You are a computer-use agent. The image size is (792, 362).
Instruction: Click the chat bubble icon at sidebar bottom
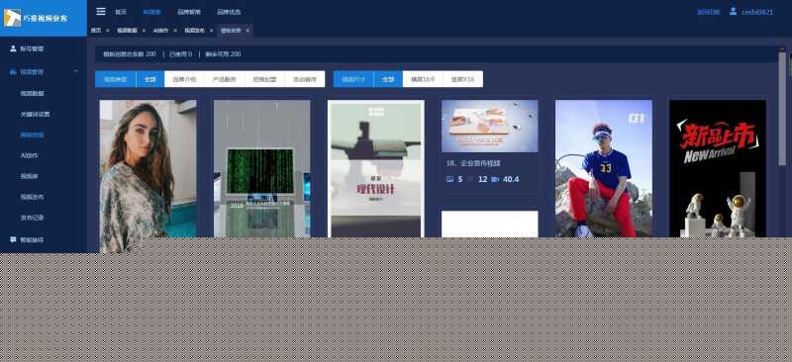(x=13, y=239)
